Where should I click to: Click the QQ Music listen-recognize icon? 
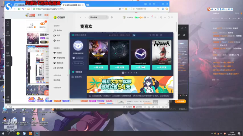coord(112,18)
